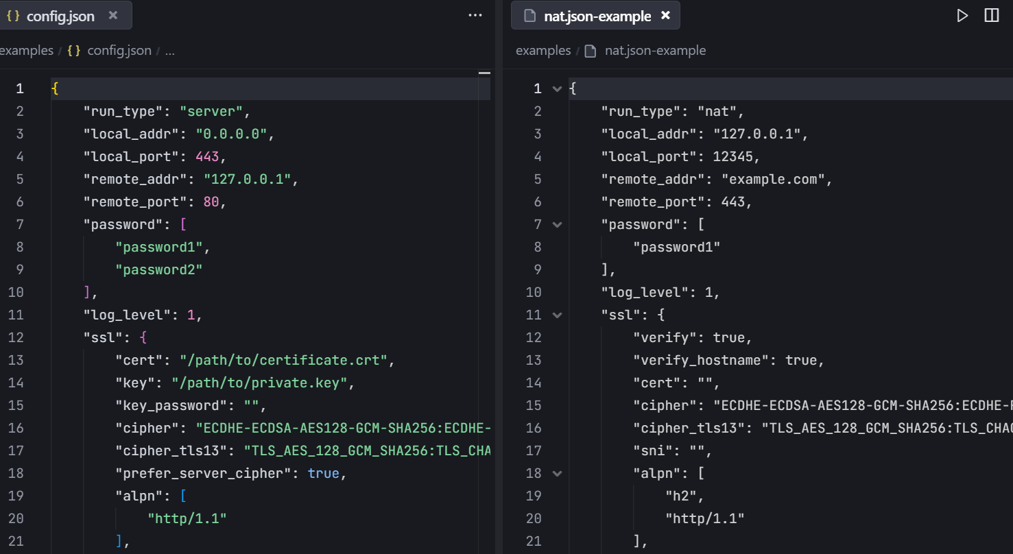Open nat.json-example in the breadcrumb

coord(655,50)
